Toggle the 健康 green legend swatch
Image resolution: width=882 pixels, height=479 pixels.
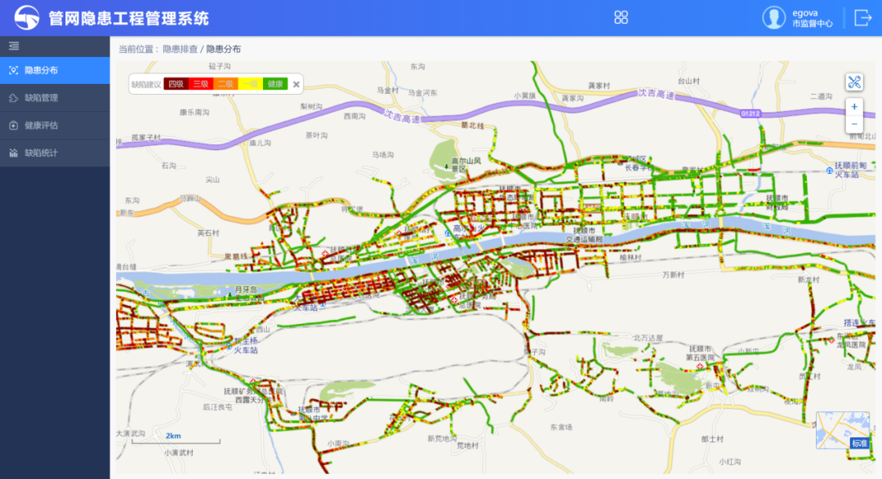click(x=275, y=84)
